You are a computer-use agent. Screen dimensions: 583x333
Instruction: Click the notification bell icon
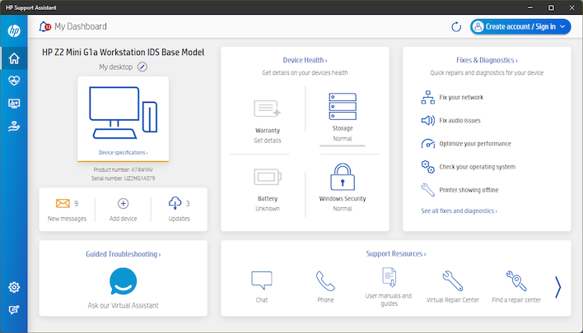[44, 26]
